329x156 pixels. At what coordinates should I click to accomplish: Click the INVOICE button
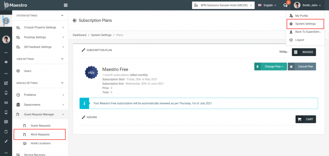(x=304, y=52)
